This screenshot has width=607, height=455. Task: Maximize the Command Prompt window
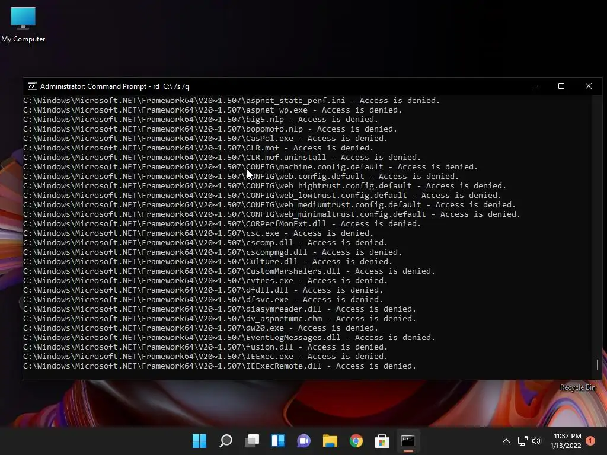tap(561, 86)
